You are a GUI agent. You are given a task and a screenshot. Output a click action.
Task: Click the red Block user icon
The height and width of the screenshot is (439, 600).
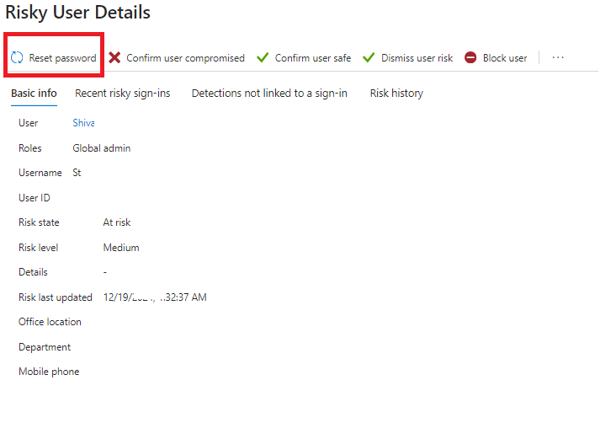470,57
